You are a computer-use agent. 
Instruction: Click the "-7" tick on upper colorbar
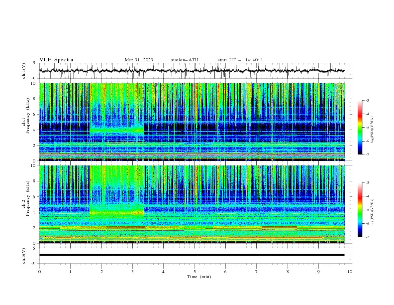(367, 154)
